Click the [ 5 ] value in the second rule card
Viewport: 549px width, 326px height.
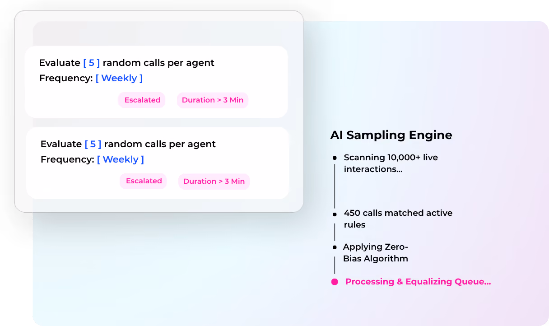pos(93,144)
